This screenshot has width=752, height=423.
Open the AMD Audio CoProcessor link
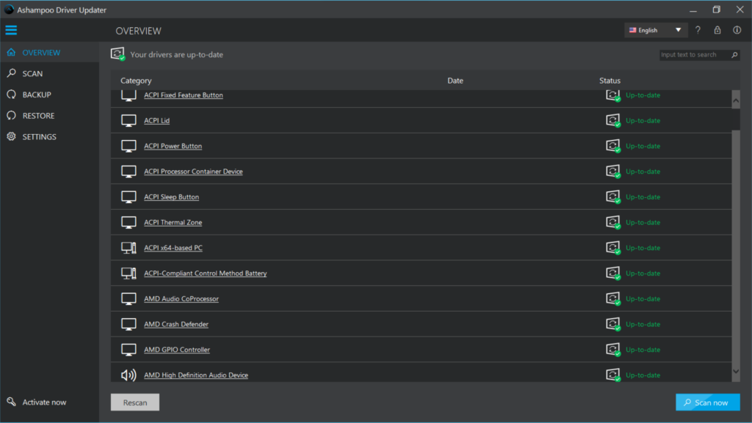tap(181, 298)
